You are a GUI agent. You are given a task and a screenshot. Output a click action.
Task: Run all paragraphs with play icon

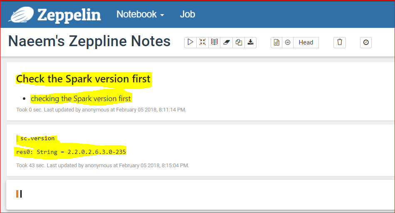(190, 42)
